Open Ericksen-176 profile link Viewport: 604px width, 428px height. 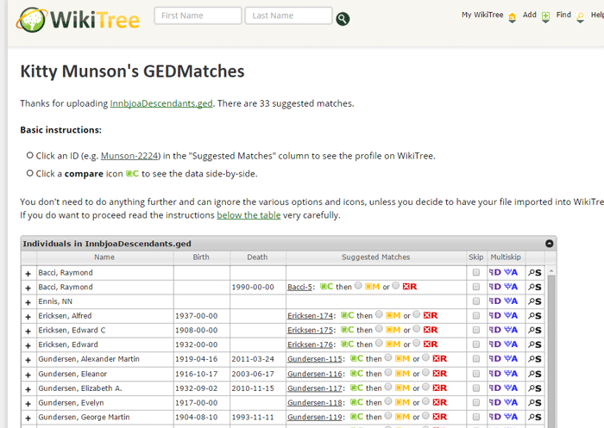coord(310,345)
